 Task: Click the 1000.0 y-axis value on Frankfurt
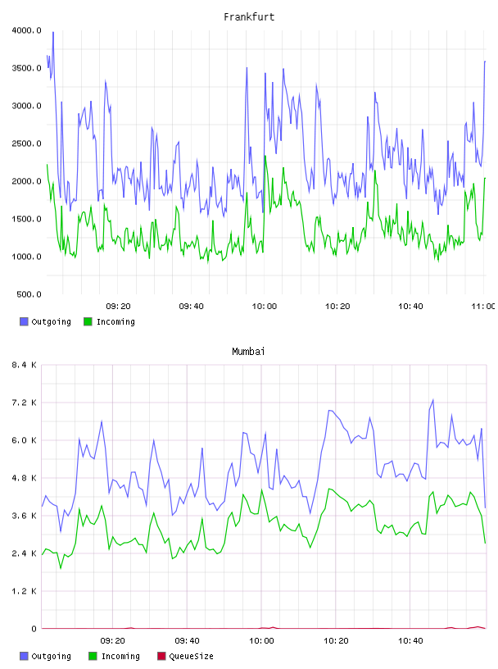coord(26,257)
